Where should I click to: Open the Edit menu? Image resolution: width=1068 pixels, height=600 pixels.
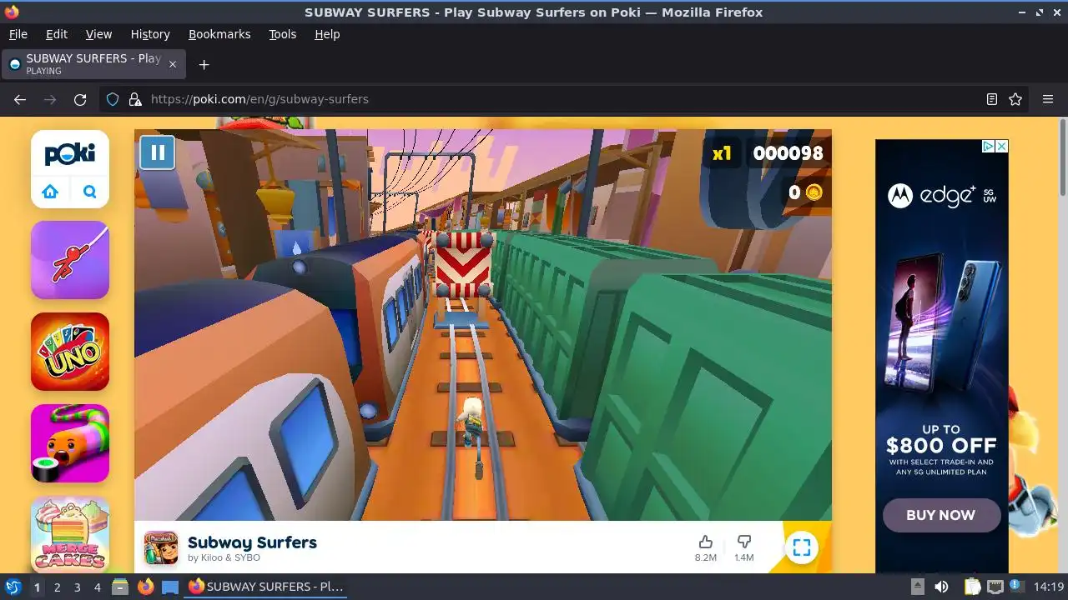[57, 34]
